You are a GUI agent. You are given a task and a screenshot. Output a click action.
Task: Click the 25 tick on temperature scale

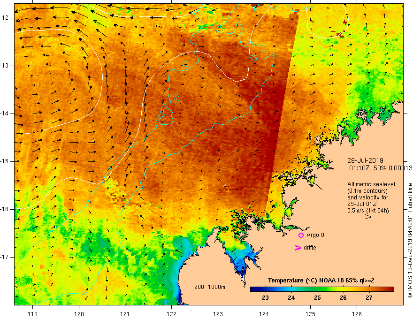coord(317,298)
